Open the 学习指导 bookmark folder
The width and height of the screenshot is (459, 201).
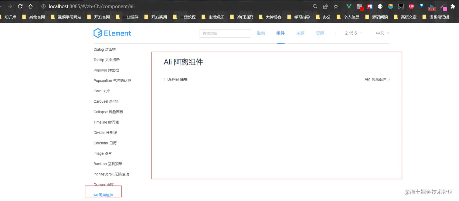point(299,17)
